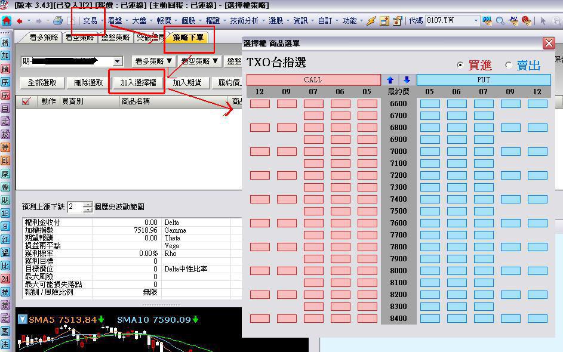Viewport: 563px width, 352px height.
Task: Open sidebar icon labeled 目
Action: (x=5, y=108)
